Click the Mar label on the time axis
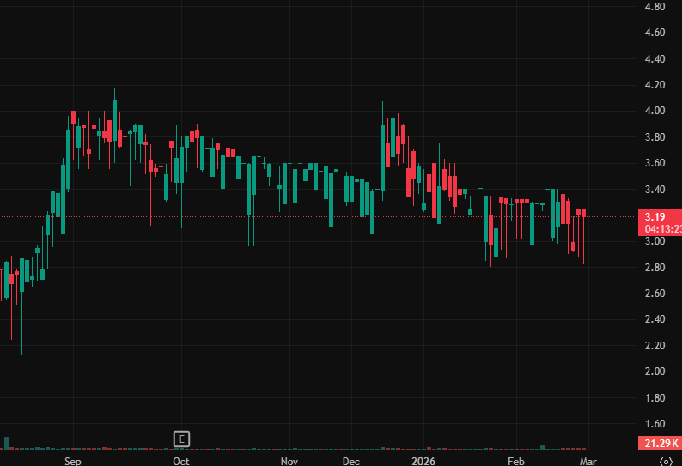Image resolution: width=682 pixels, height=466 pixels. pyautogui.click(x=588, y=461)
